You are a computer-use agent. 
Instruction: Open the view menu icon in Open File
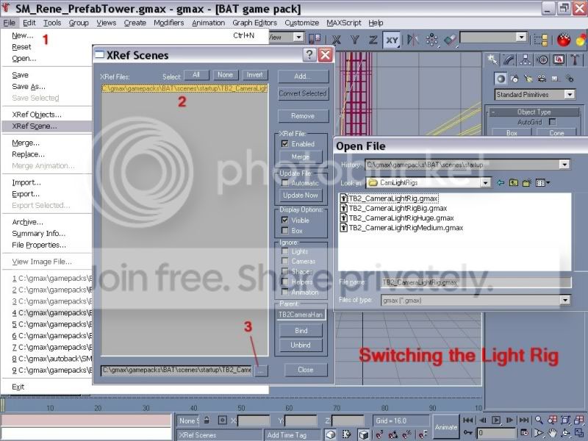point(542,182)
